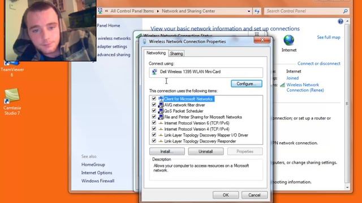362x203 pixels.
Task: Toggle Link-Layer Topology Discovery Responder checkbox
Action: click(154, 141)
